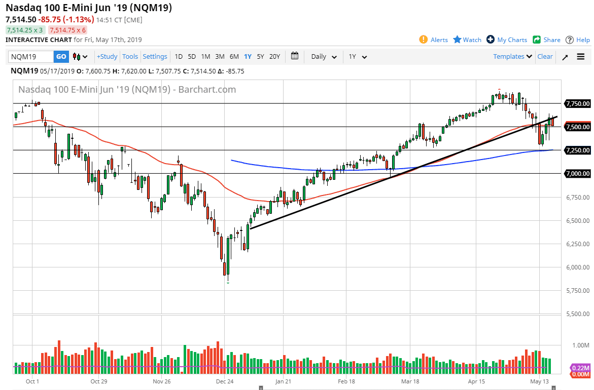The image size is (594, 390).
Task: Click the GO button
Action: (61, 57)
